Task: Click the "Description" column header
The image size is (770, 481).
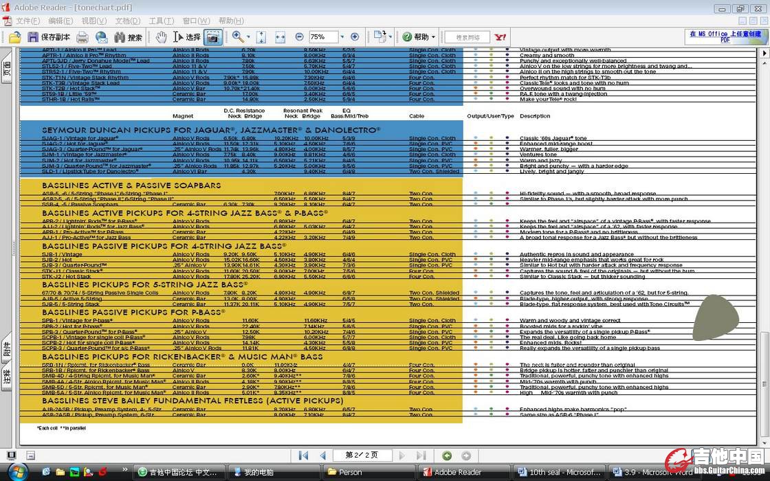Action: pos(535,116)
